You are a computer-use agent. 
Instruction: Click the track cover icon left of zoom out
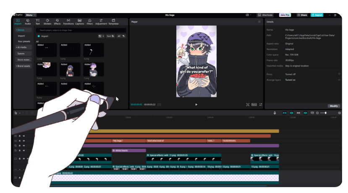click(312, 113)
